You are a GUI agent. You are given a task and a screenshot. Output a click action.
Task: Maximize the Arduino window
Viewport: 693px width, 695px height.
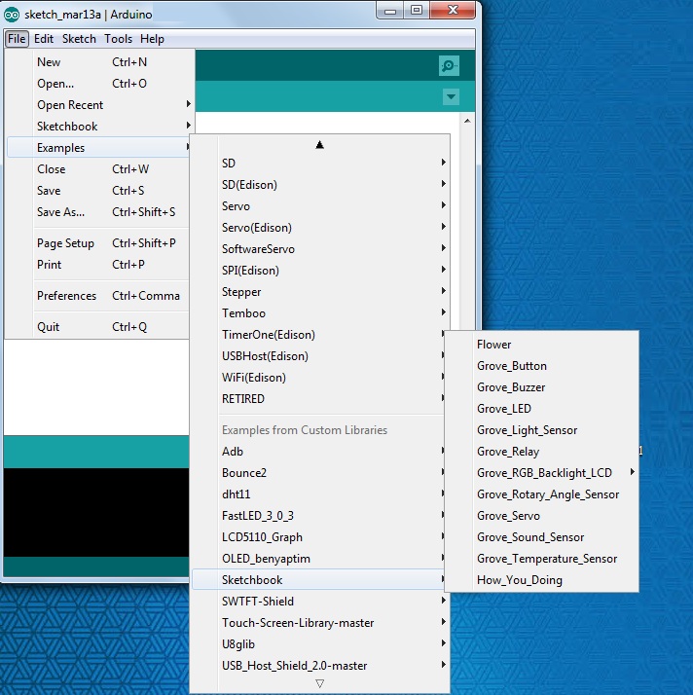(x=417, y=10)
